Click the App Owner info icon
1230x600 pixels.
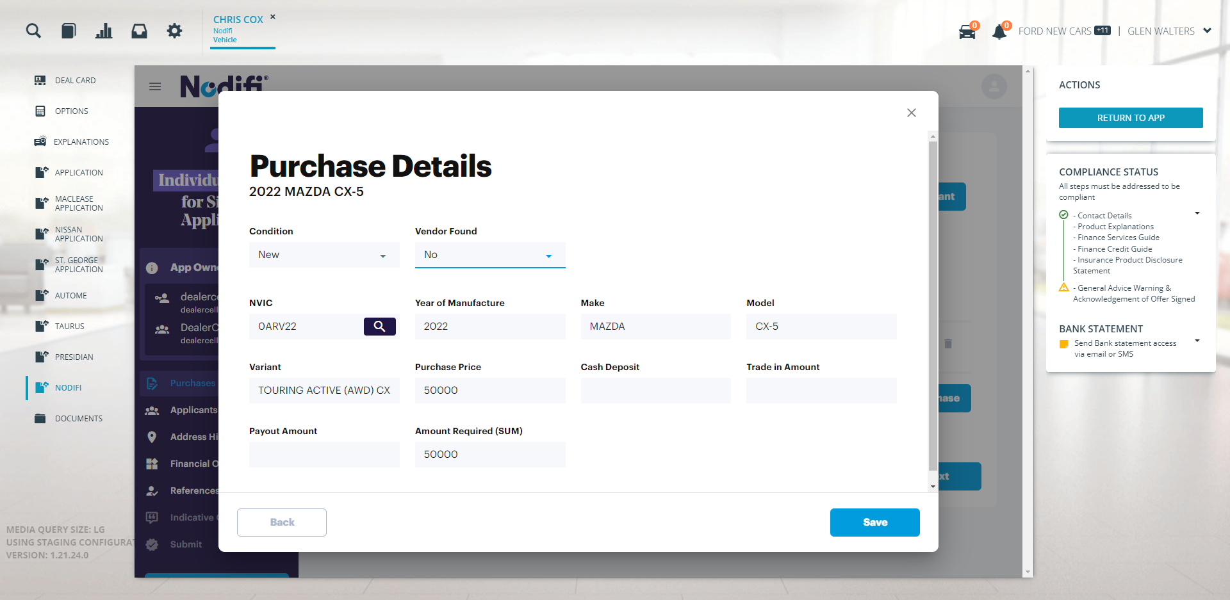(x=152, y=268)
